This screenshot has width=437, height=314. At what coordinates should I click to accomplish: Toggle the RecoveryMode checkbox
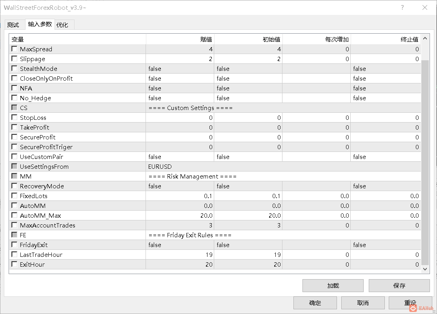point(14,186)
